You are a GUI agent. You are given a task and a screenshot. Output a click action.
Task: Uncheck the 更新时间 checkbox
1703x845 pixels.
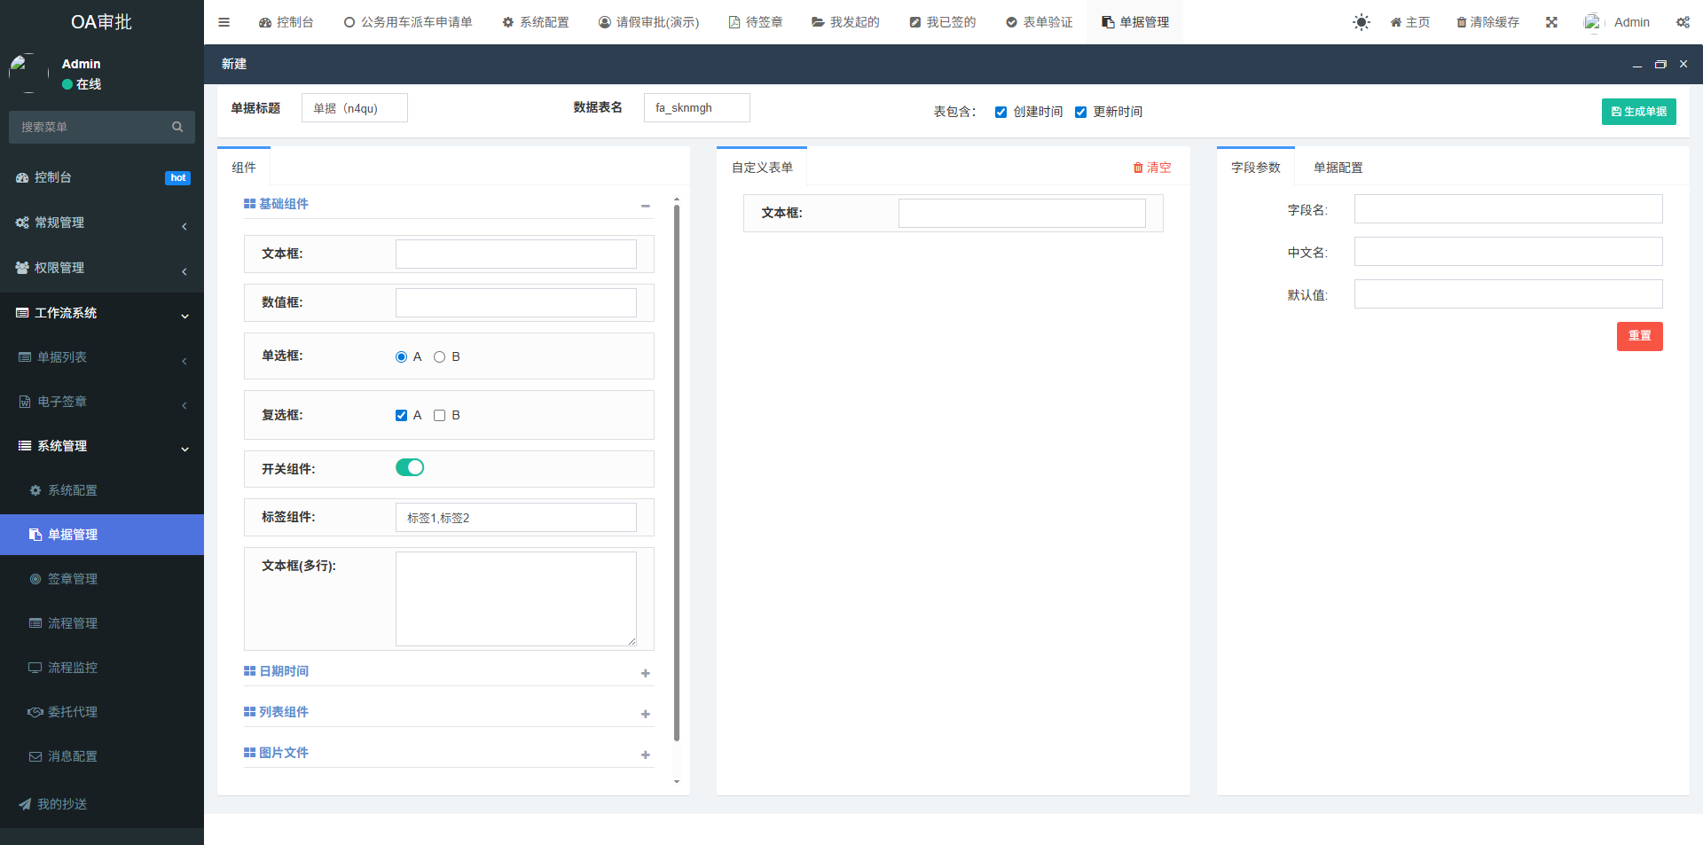(x=1080, y=112)
